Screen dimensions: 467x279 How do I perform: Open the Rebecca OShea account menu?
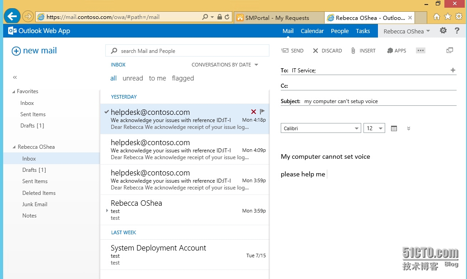click(406, 31)
